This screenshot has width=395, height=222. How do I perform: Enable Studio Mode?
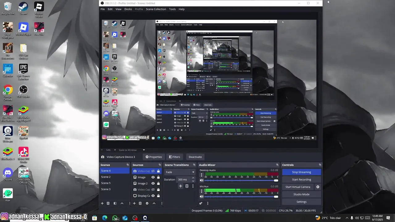(x=301, y=194)
